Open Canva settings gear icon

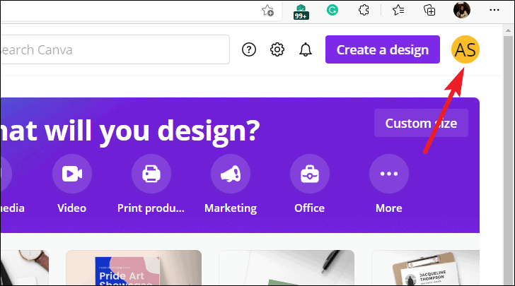(x=277, y=50)
